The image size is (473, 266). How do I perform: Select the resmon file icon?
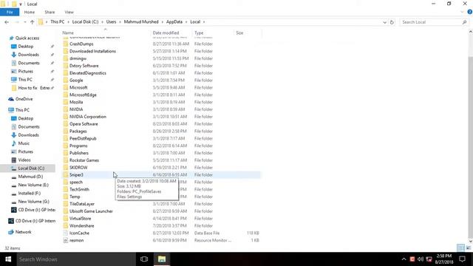pyautogui.click(x=66, y=240)
